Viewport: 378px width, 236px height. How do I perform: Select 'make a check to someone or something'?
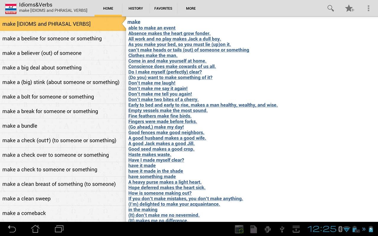point(63,169)
